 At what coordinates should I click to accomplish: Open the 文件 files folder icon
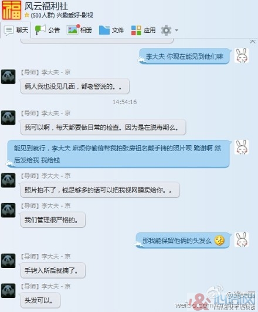[104, 30]
